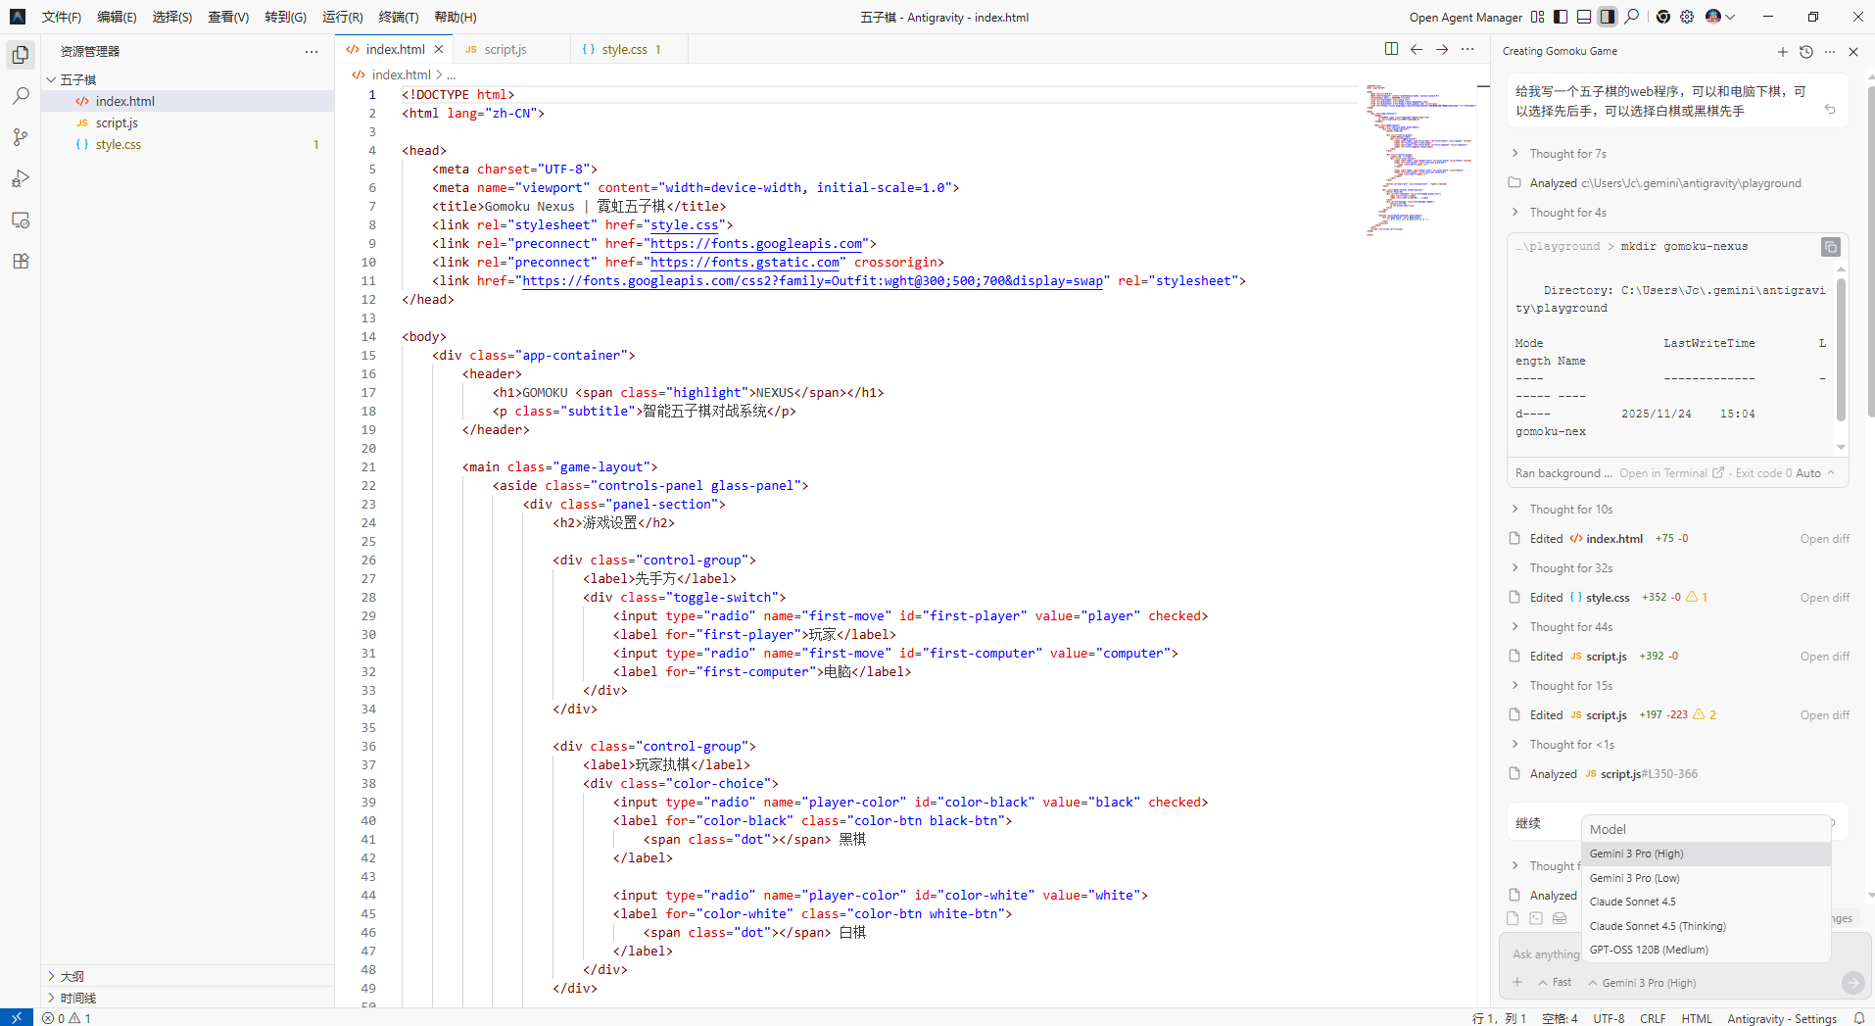Toggle the bottom panel visibility
Screen dimensions: 1875x1026
1584,17
